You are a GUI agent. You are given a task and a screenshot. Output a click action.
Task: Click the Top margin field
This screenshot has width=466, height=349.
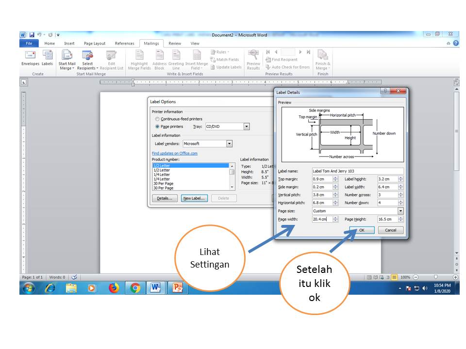(x=322, y=179)
